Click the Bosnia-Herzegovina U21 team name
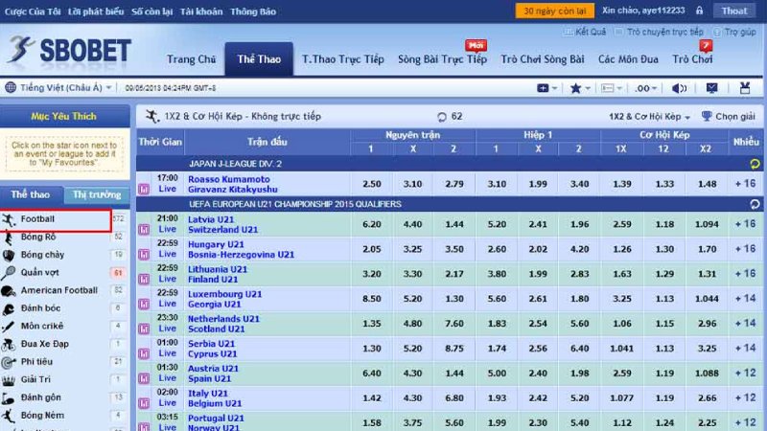 pyautogui.click(x=242, y=255)
